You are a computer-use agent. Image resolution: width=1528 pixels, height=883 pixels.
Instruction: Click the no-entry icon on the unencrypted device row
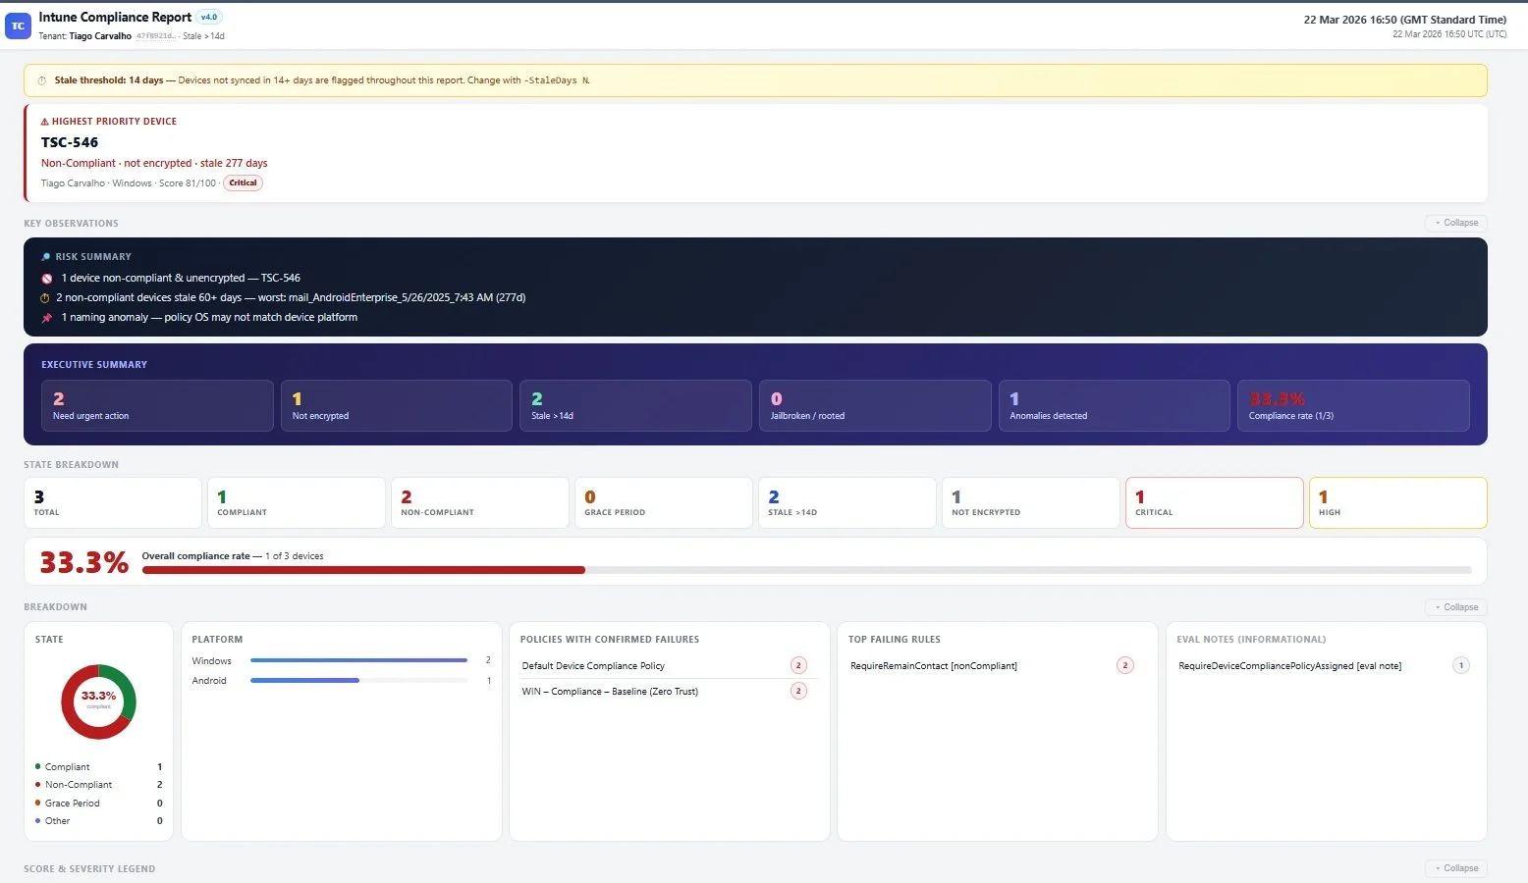coord(46,278)
